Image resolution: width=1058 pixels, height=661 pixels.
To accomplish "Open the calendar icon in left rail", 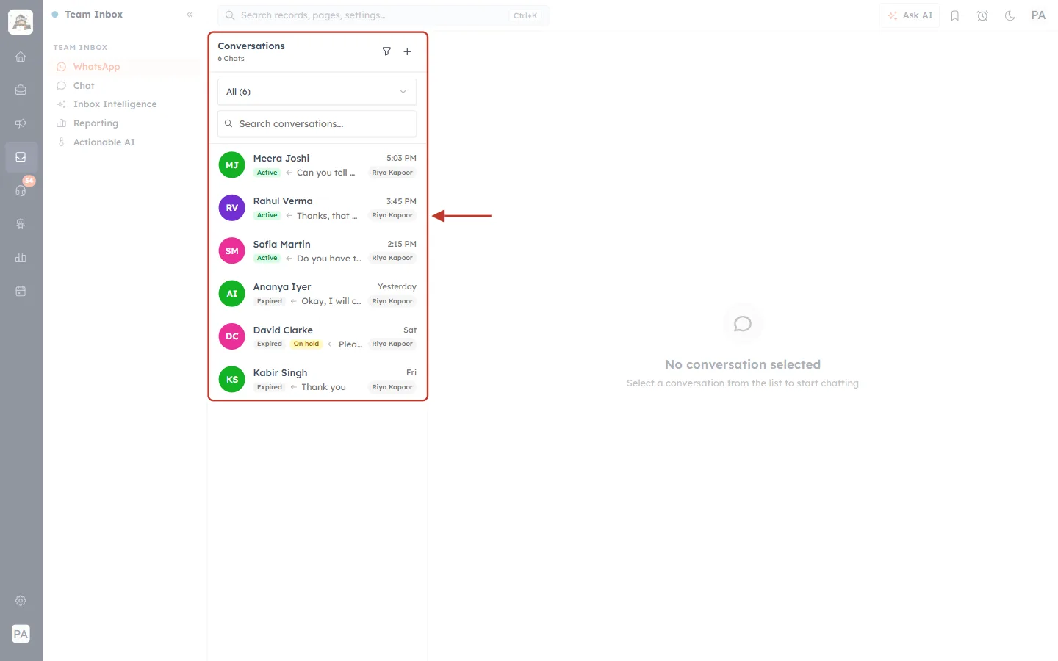I will click(21, 292).
